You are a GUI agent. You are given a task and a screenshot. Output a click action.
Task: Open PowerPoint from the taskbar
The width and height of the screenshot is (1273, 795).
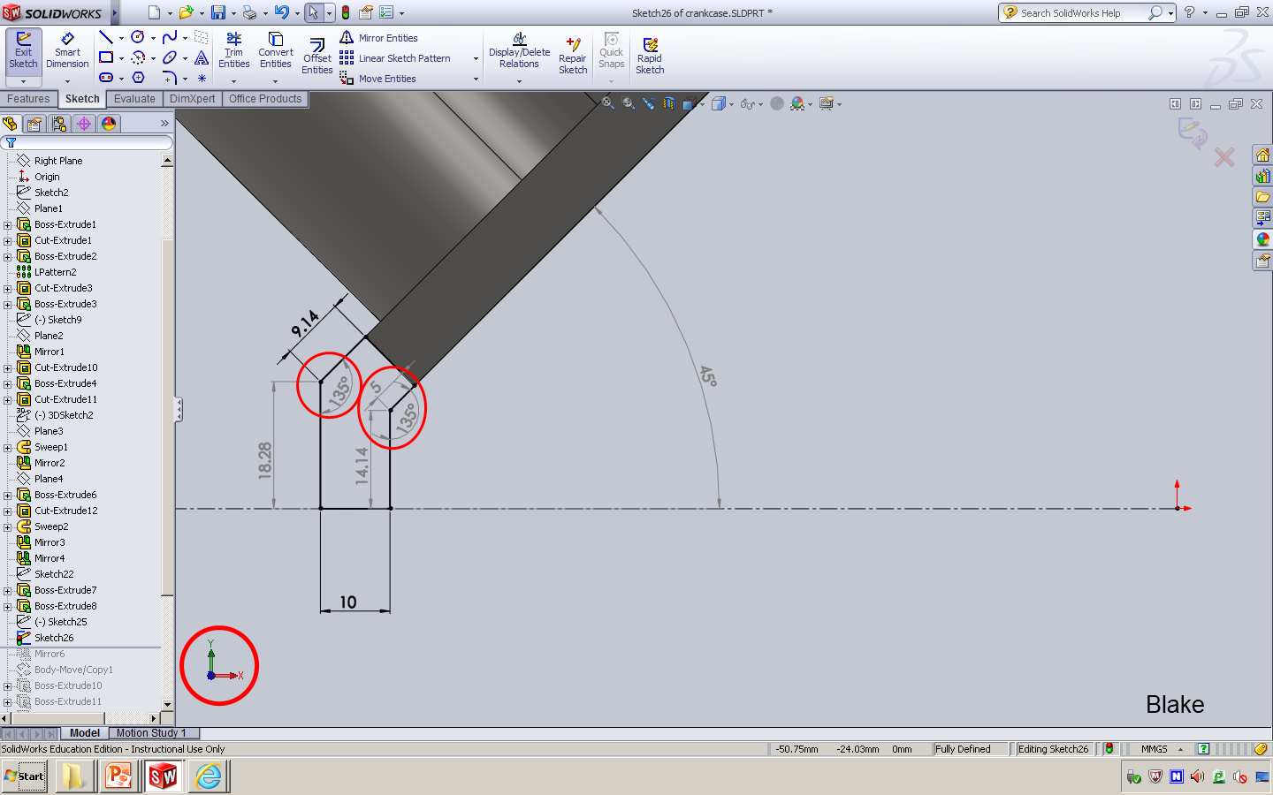tap(118, 776)
